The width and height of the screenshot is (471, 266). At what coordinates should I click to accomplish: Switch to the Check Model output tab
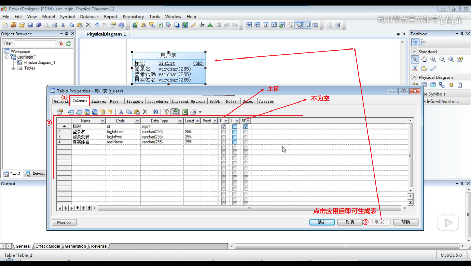[48, 246]
